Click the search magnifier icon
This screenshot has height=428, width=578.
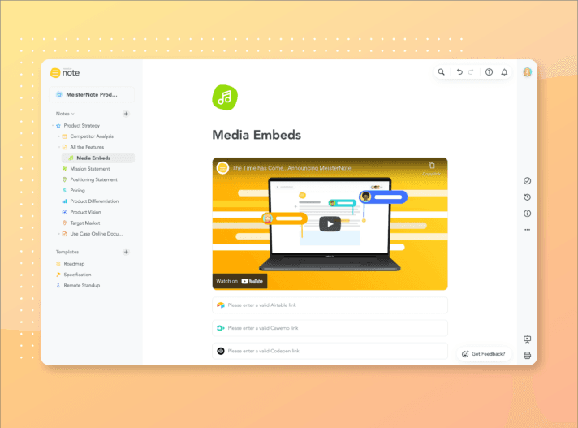(442, 72)
